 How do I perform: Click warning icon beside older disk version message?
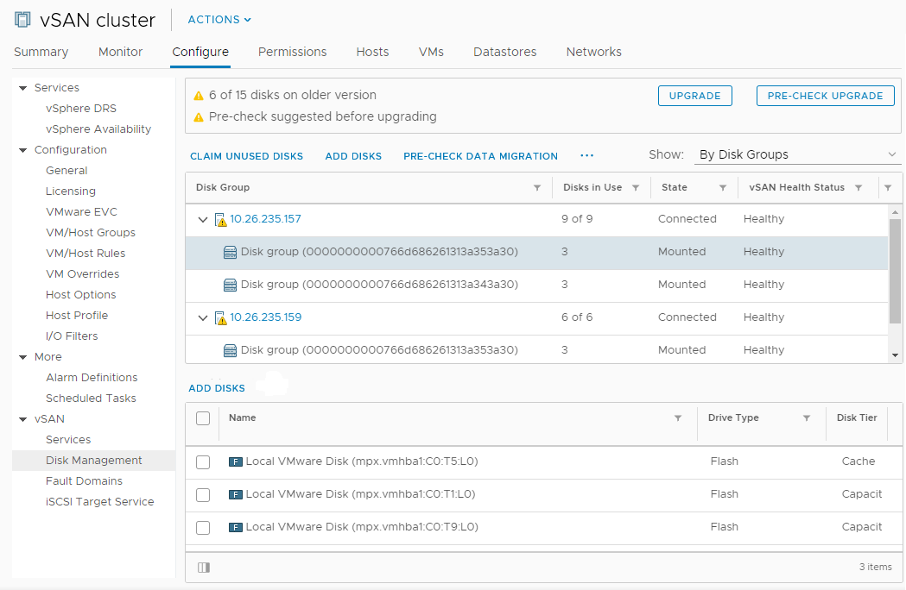[199, 96]
